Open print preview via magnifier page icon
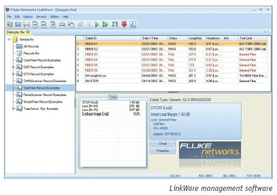 point(53,24)
